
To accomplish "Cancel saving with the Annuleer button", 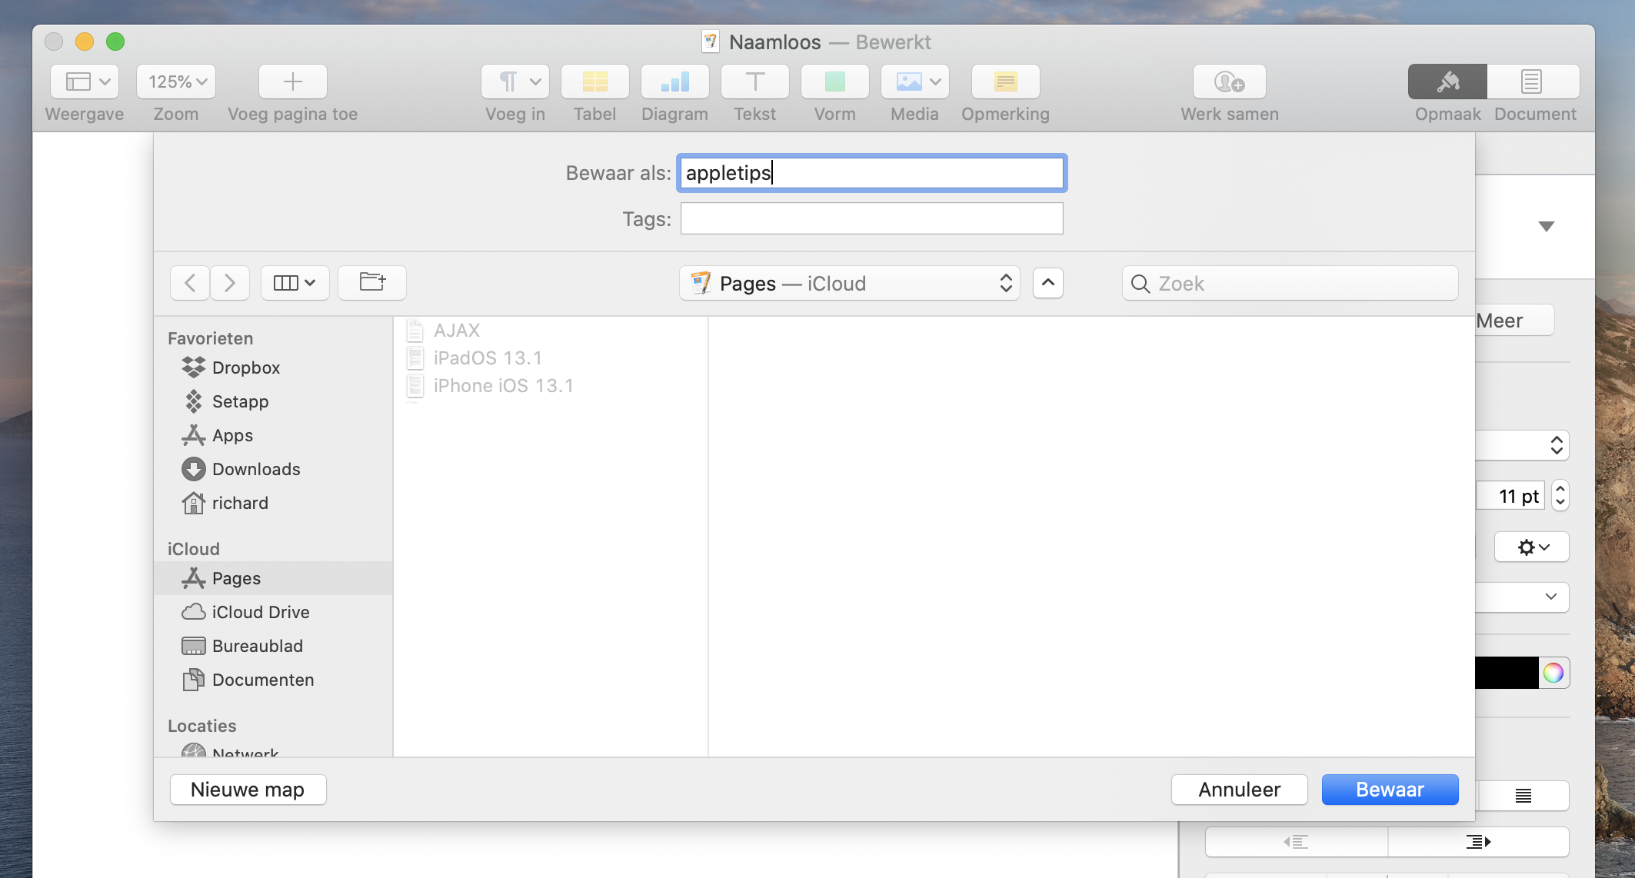I will pyautogui.click(x=1238, y=789).
